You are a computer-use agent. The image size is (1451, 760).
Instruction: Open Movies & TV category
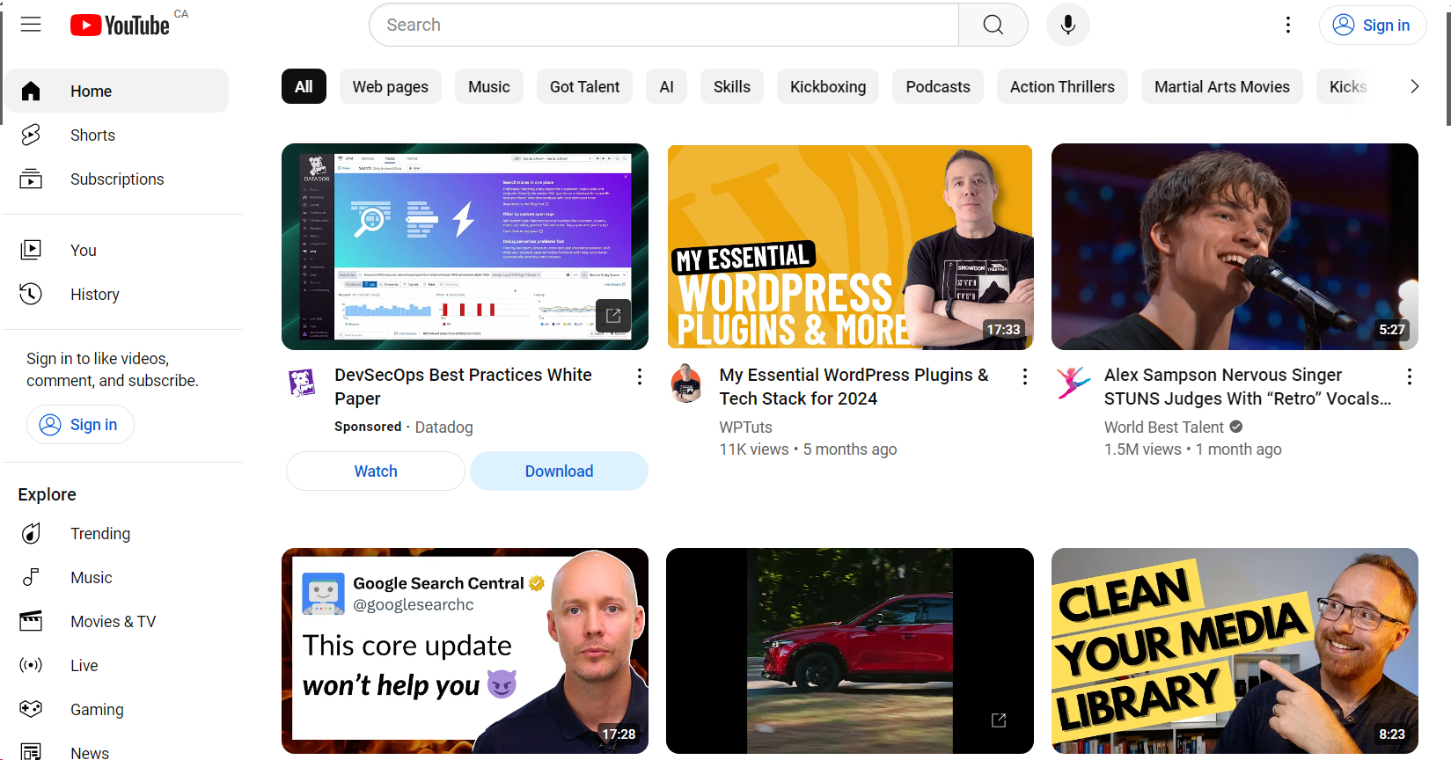coord(117,621)
